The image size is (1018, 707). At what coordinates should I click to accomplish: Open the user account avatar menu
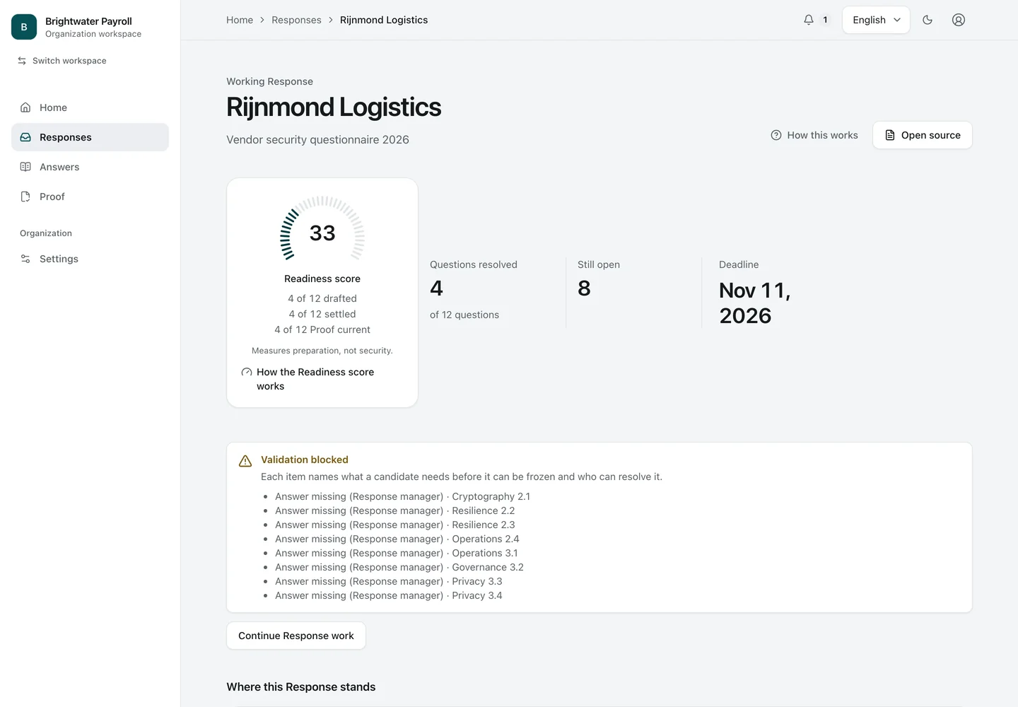point(959,20)
